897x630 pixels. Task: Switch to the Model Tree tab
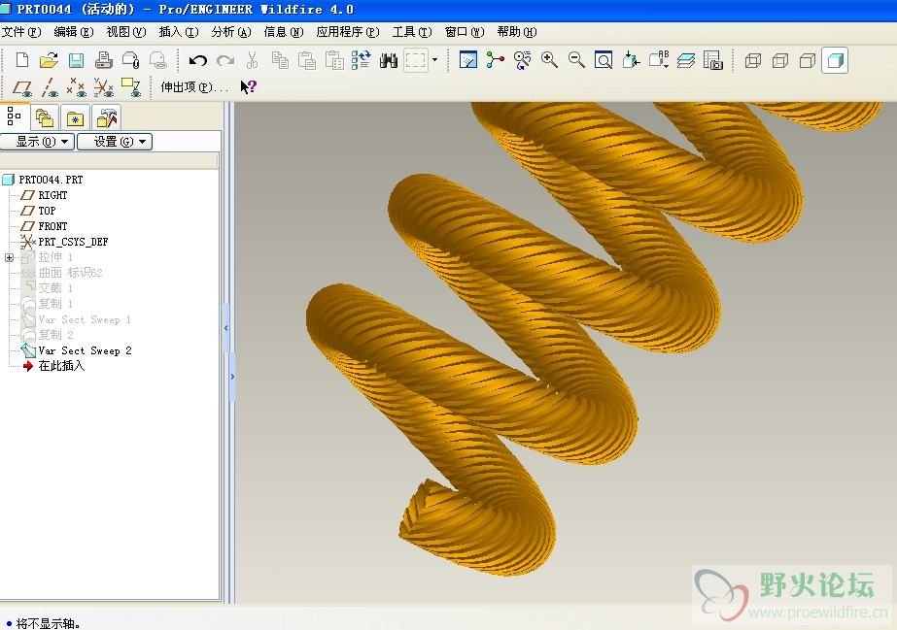pos(14,116)
